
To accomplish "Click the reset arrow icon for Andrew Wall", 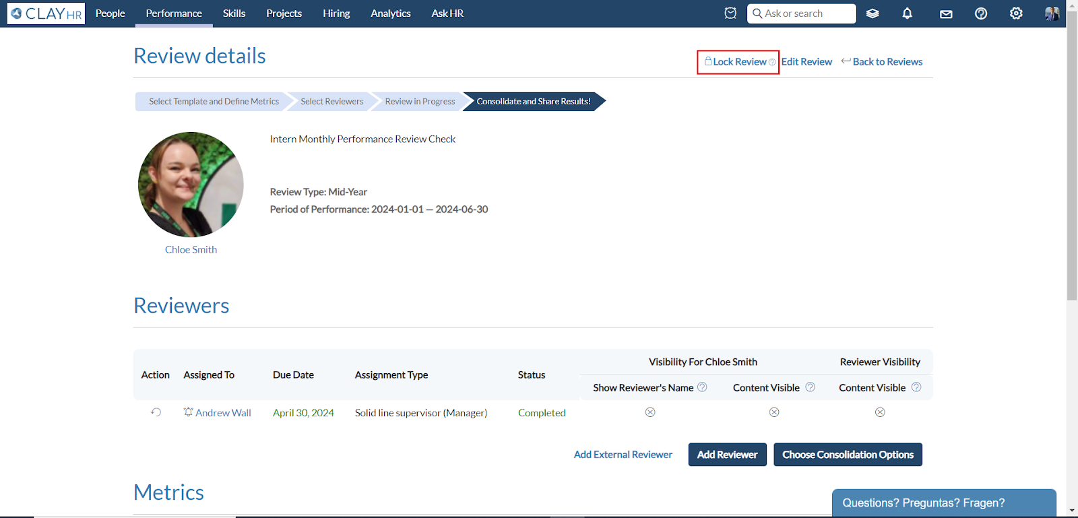I will coord(156,412).
